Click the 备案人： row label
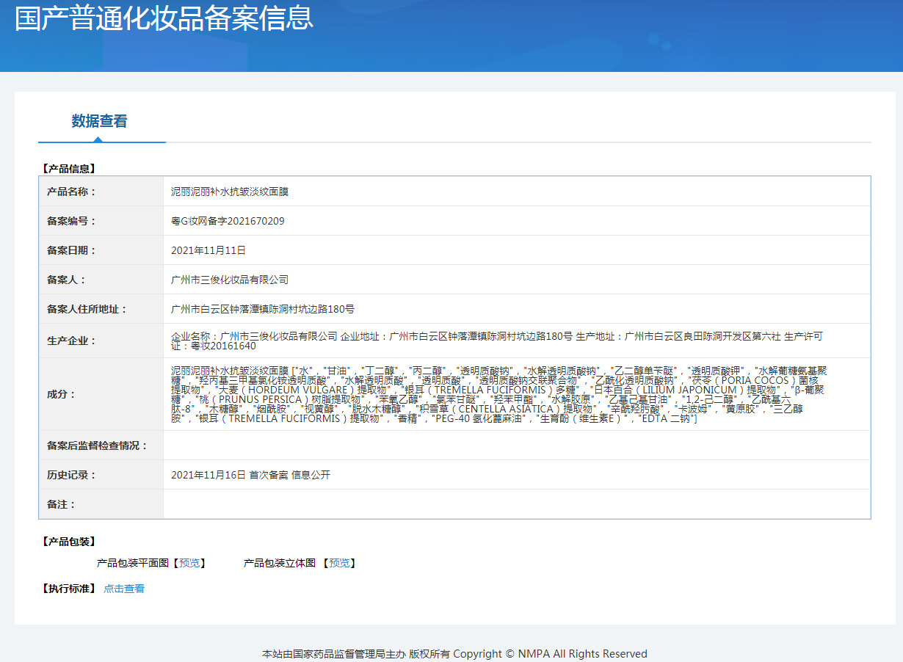This screenshot has height=662, width=903. click(66, 280)
